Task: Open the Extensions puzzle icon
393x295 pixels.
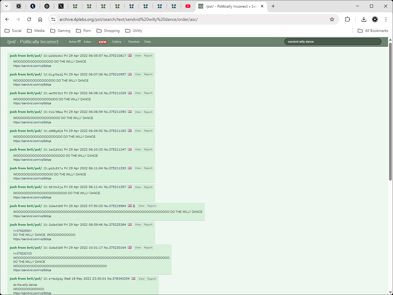Action: pos(347,19)
